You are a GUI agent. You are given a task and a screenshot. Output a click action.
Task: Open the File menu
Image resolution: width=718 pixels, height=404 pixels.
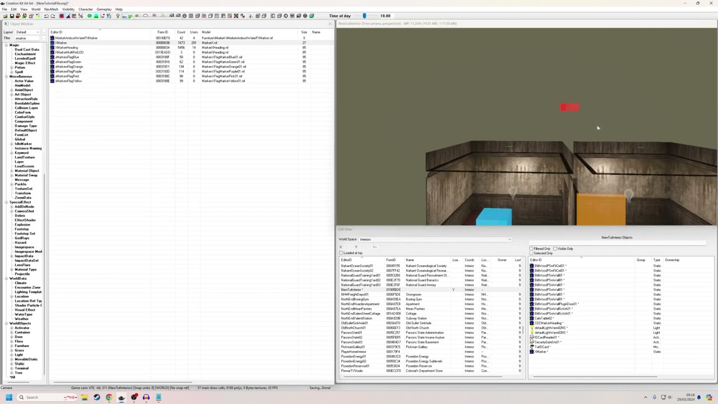4,10
